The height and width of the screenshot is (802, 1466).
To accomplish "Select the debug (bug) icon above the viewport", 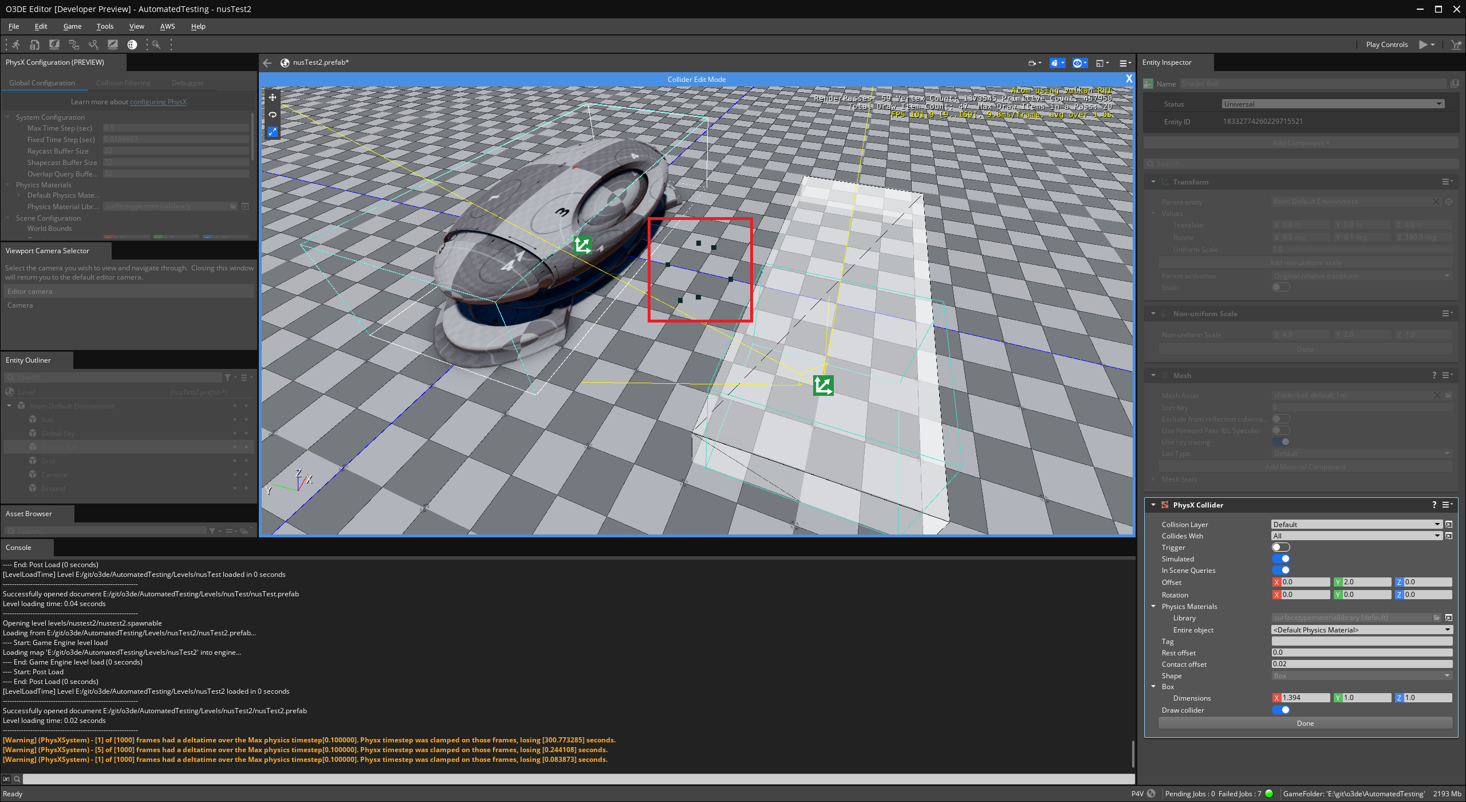I will point(1054,63).
